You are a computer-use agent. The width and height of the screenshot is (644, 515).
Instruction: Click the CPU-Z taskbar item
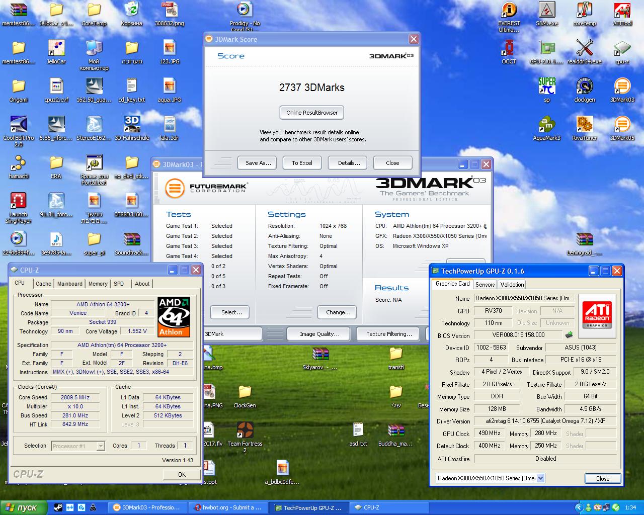click(x=390, y=507)
